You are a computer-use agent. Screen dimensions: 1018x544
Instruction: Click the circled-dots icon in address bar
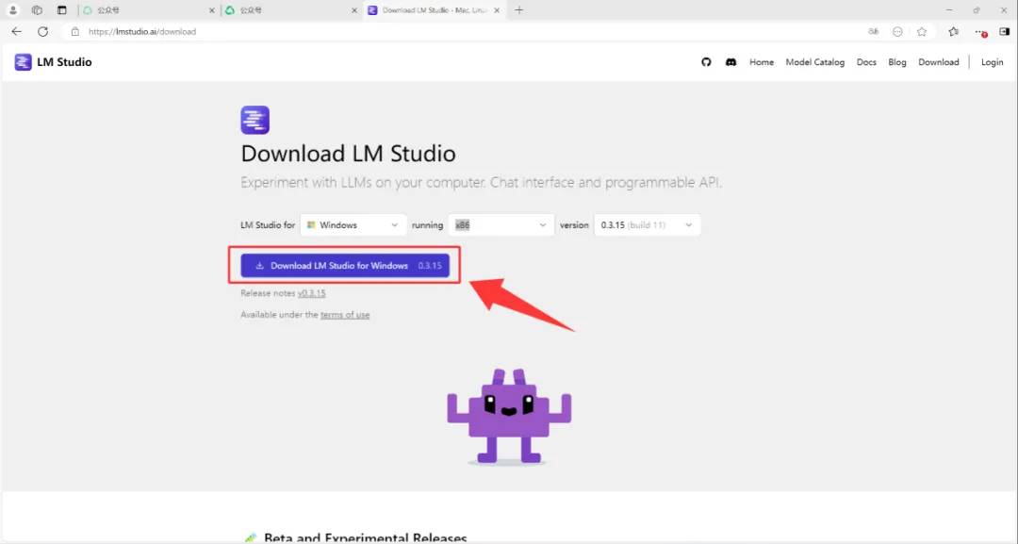pyautogui.click(x=897, y=31)
